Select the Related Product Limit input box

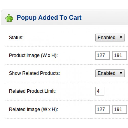click(x=100, y=91)
